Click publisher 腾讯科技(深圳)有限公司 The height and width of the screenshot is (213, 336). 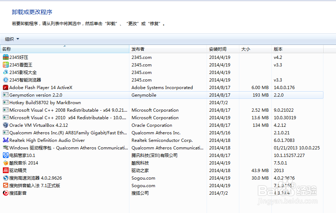[x=155, y=156]
